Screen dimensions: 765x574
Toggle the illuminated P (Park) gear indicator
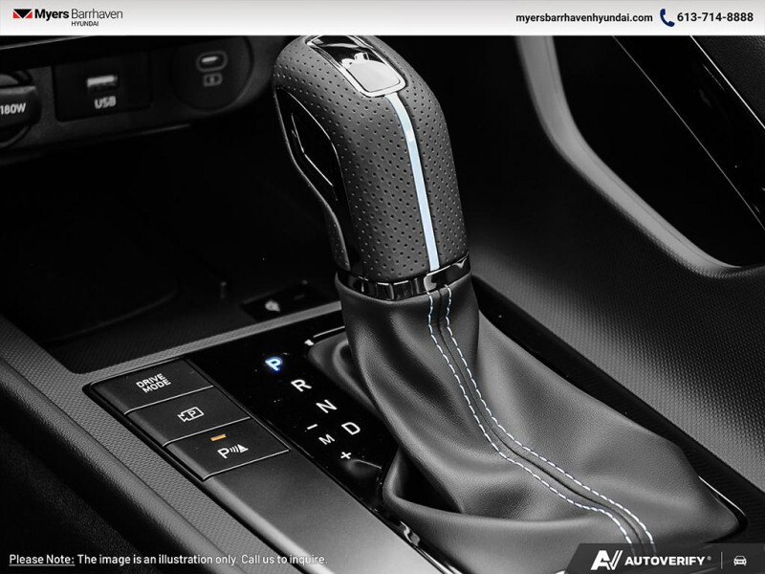274,363
